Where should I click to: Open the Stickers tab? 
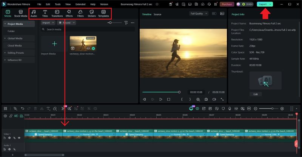[x=92, y=14]
